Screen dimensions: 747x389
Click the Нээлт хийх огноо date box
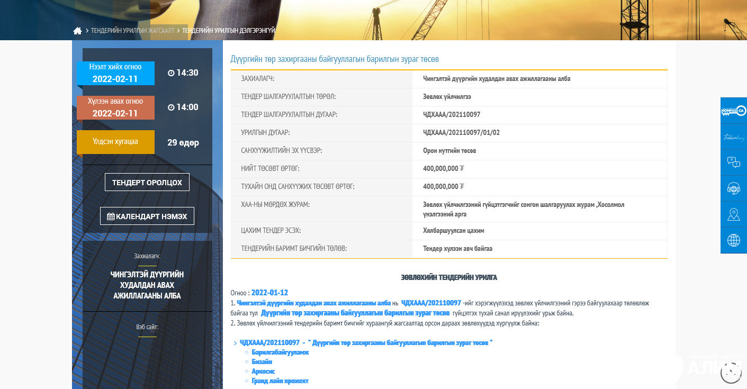click(115, 73)
